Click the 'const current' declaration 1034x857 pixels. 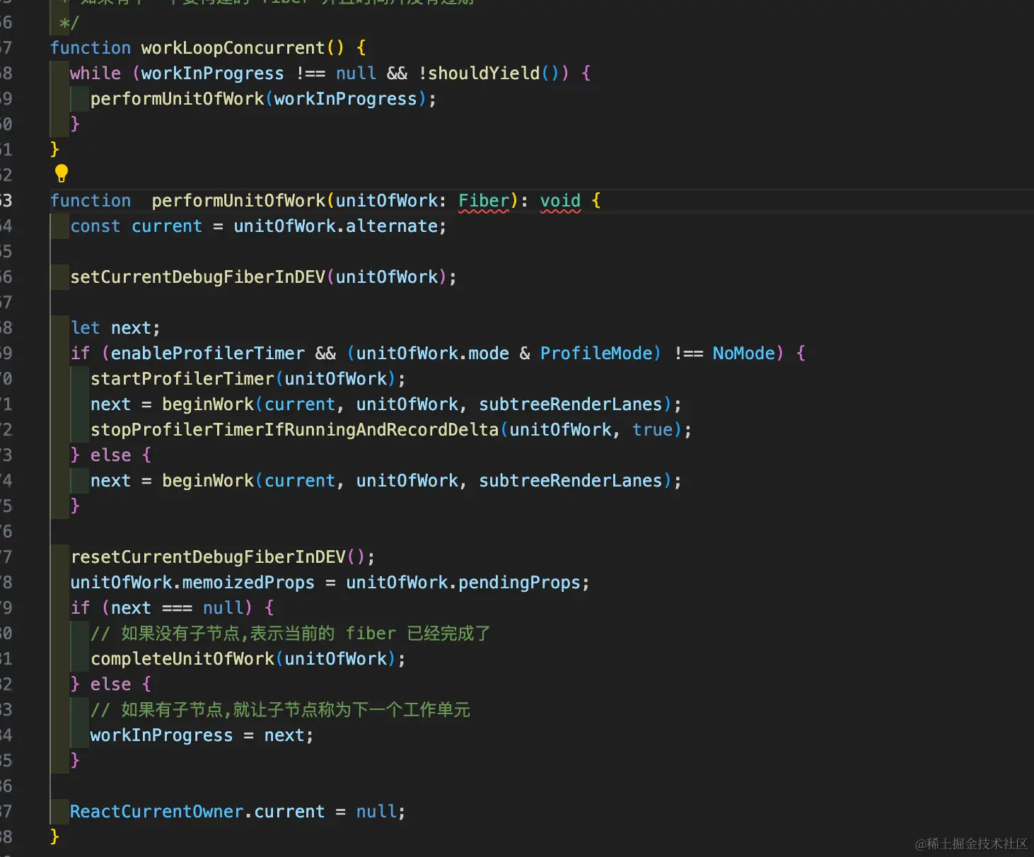click(136, 226)
